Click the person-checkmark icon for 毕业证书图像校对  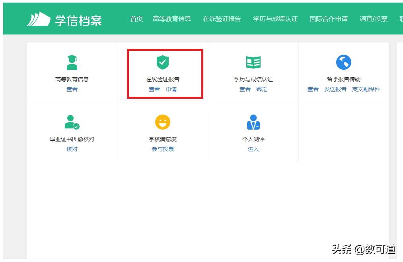72,122
